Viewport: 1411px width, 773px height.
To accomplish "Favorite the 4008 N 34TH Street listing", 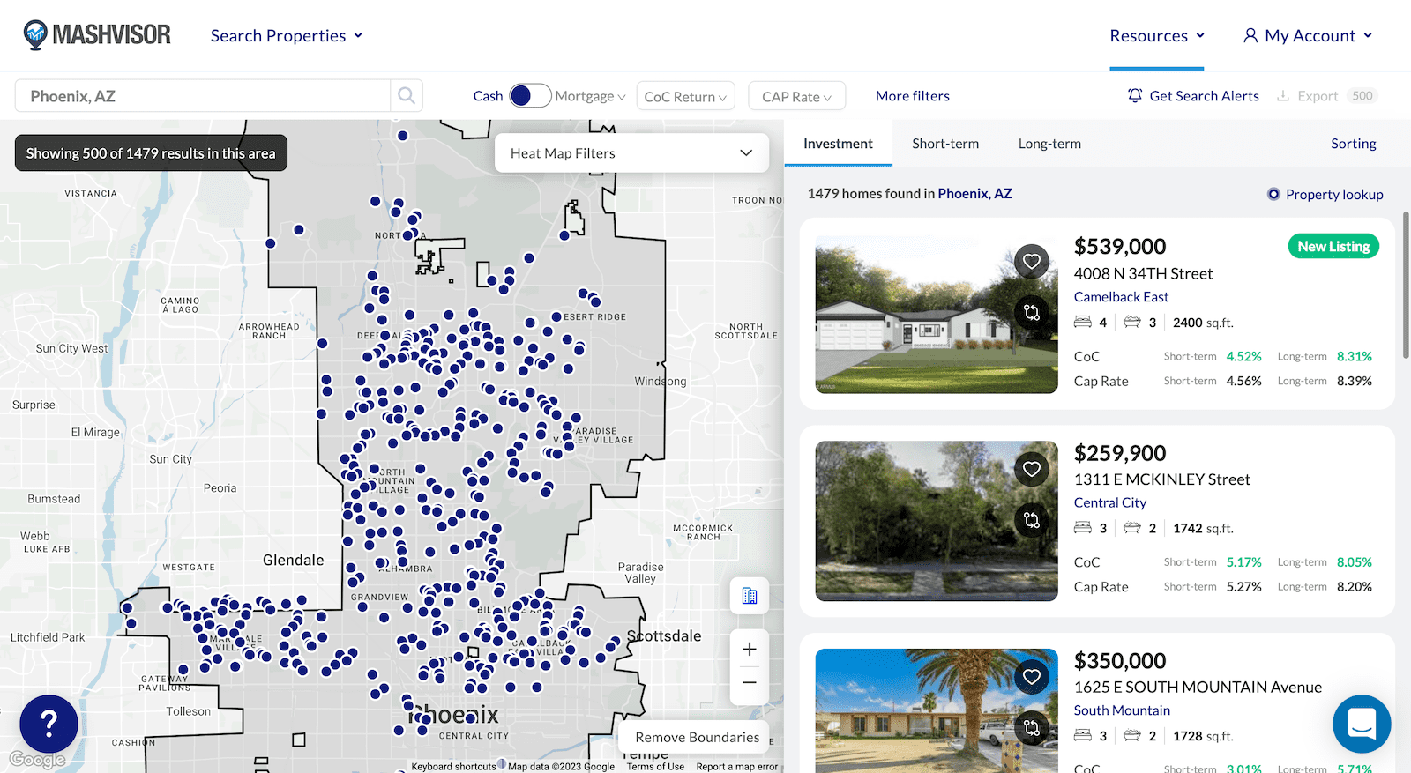I will [1032, 262].
